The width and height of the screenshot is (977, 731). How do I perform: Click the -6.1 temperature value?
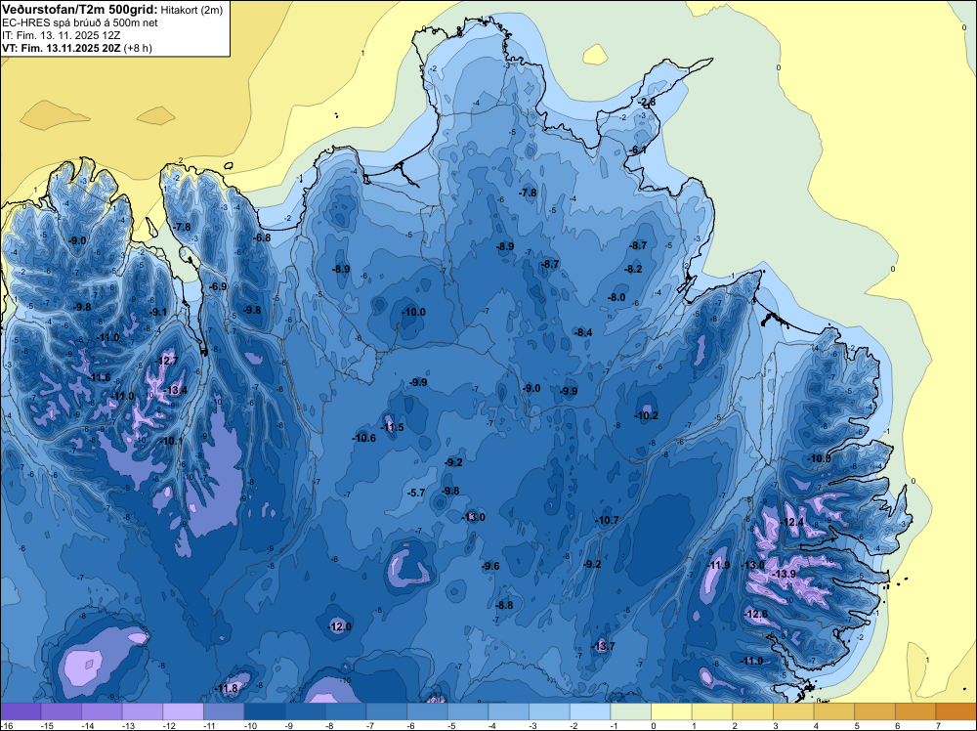click(637, 150)
